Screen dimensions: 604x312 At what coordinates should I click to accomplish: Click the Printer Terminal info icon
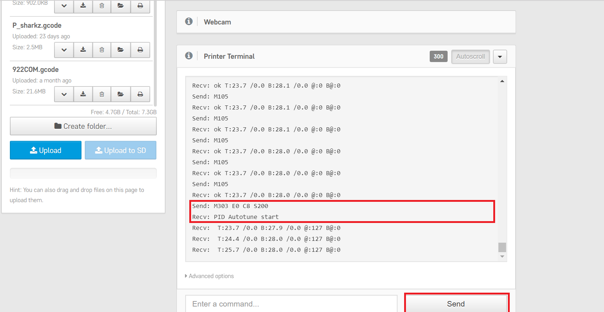(189, 56)
